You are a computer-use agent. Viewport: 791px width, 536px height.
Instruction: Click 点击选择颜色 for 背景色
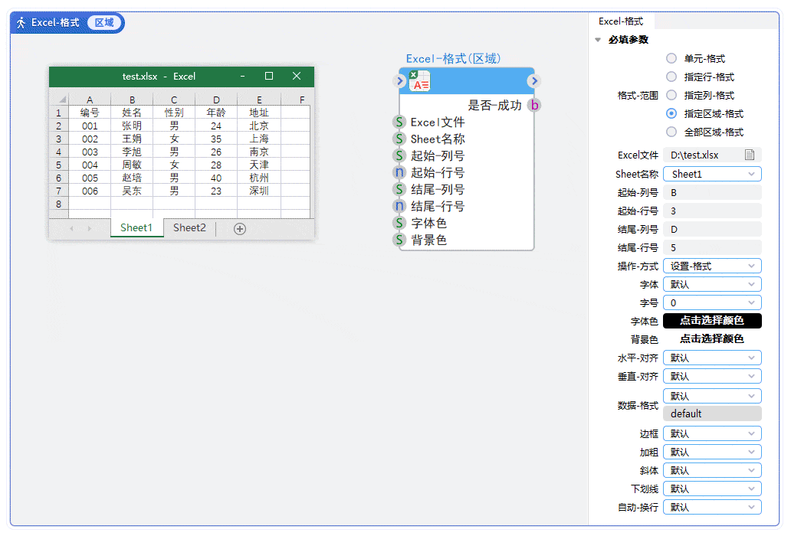pos(711,339)
